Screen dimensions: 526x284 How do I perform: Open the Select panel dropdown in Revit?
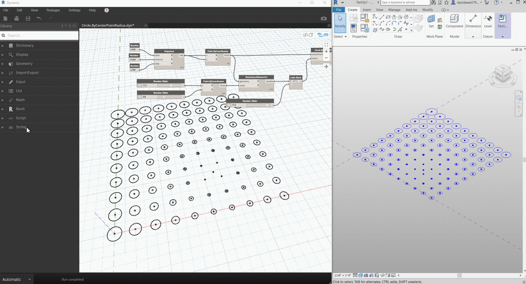(x=340, y=36)
